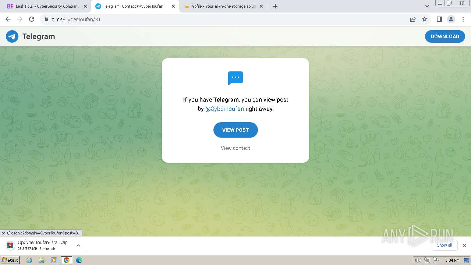Viewport: 471px width, 265px height.
Task: Open the OpCyberToufan zip download item
Action: (x=43, y=245)
